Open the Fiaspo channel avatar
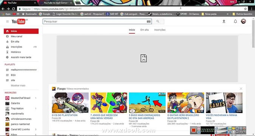The image size is (255, 136). coord(54,89)
